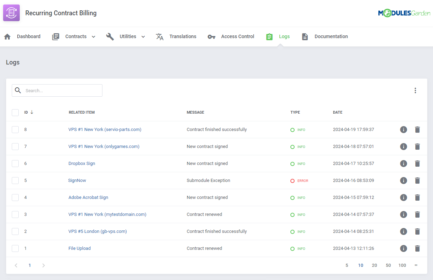Focus the Search input field
The image size is (433, 280).
(57, 90)
